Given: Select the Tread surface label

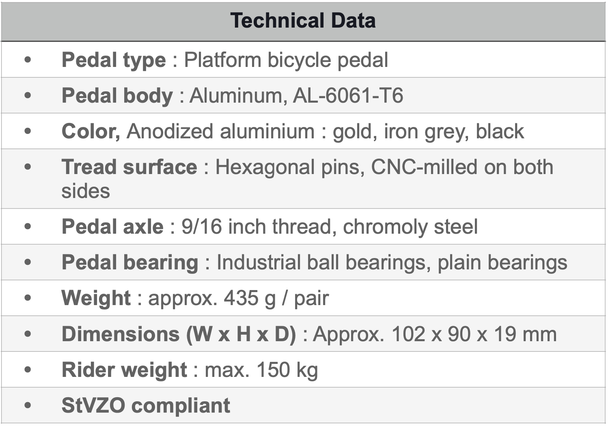Looking at the screenshot, I should pyautogui.click(x=129, y=167).
